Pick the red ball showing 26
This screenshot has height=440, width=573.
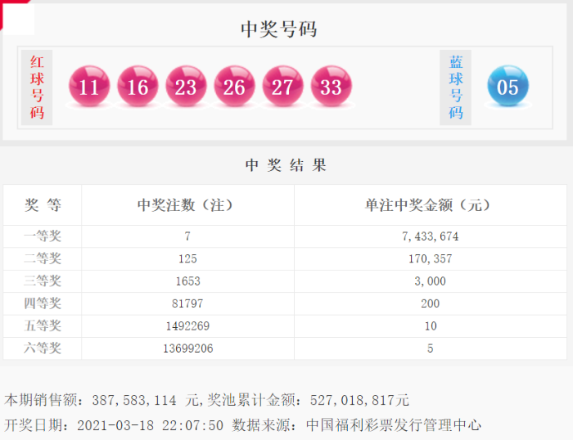pos(234,87)
